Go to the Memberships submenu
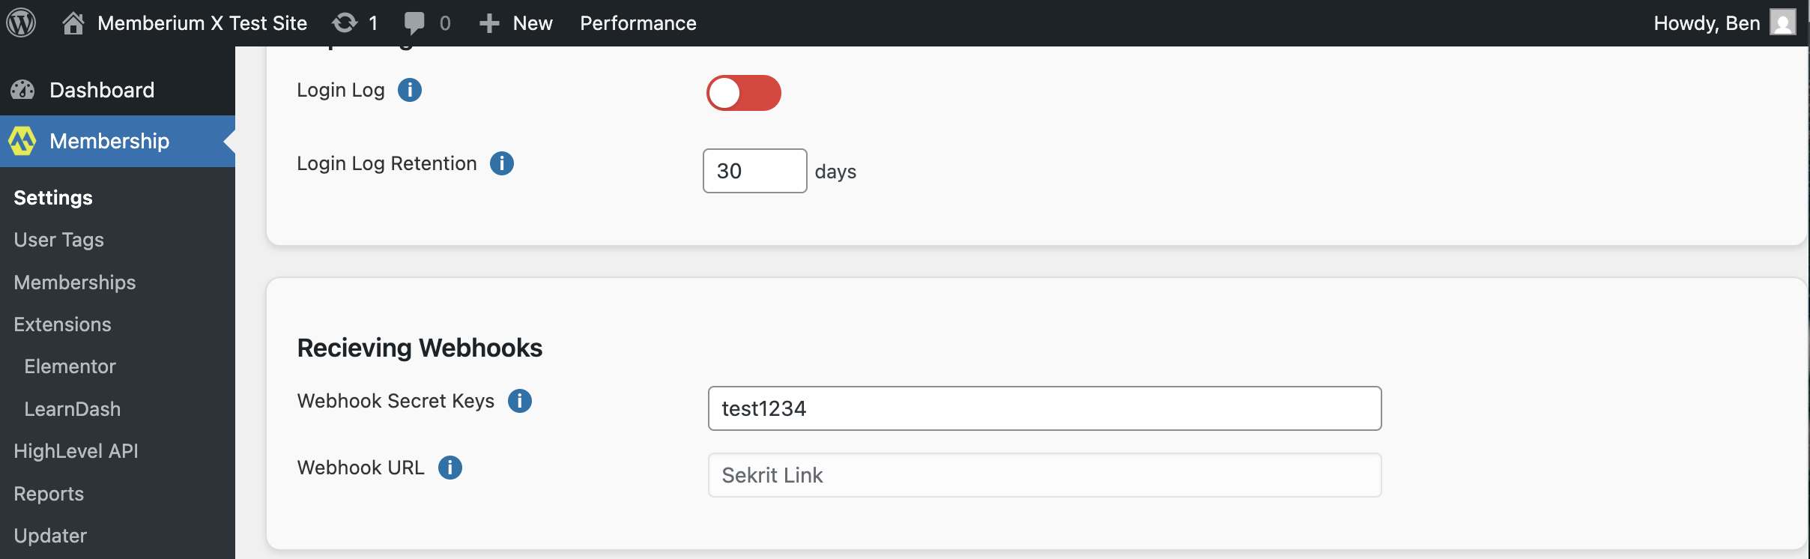Screen dimensions: 1810x559 tap(75, 282)
